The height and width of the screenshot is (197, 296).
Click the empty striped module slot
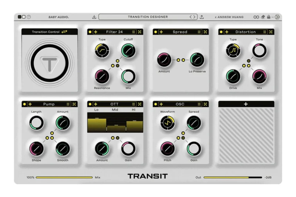246,135
